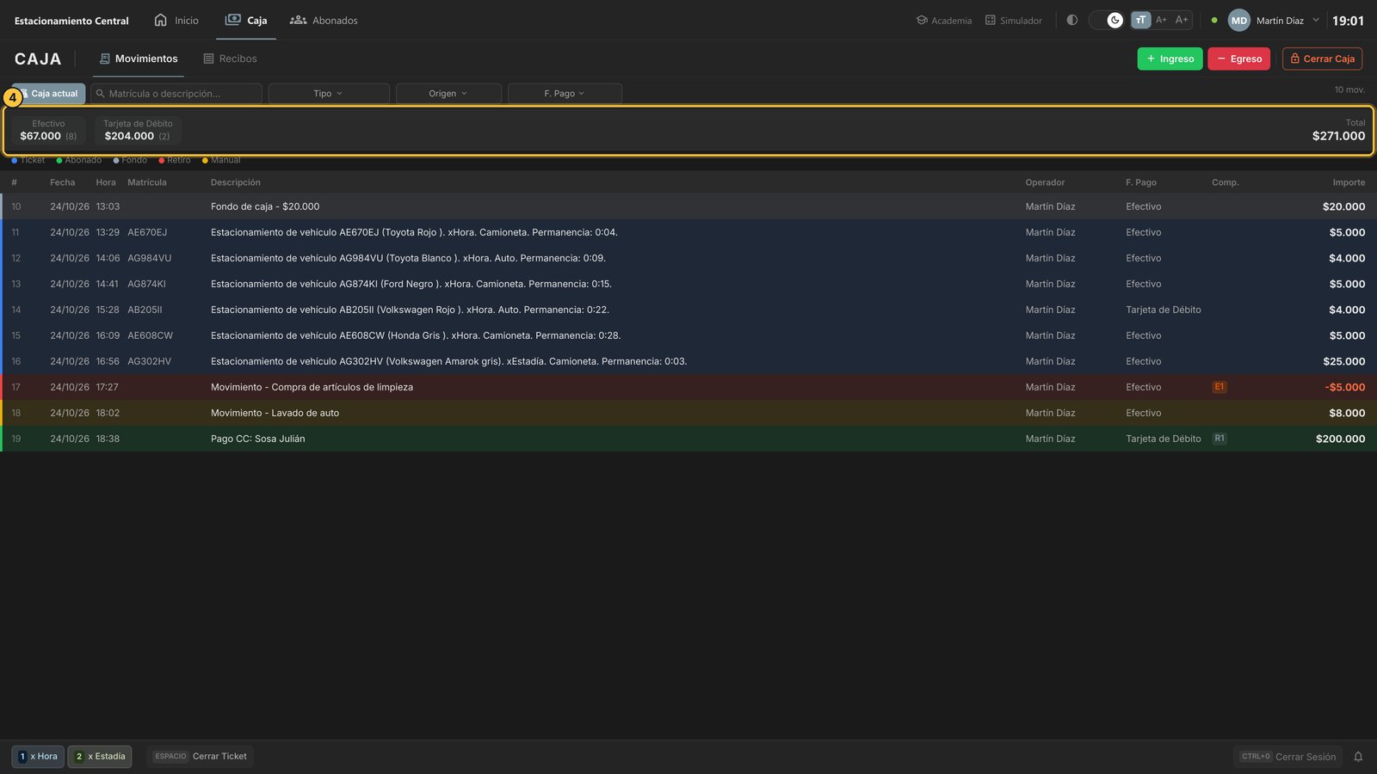
Task: Switch to the Recibos tab
Action: tap(230, 58)
